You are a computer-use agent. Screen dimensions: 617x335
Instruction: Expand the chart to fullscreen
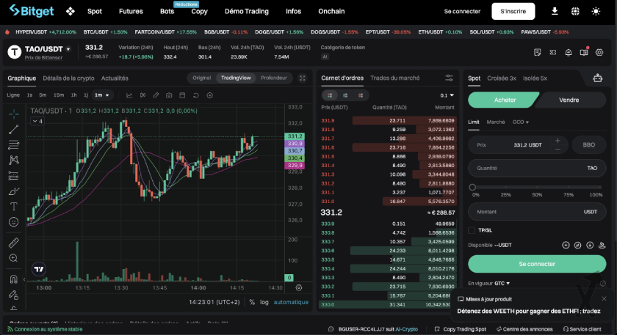point(303,78)
